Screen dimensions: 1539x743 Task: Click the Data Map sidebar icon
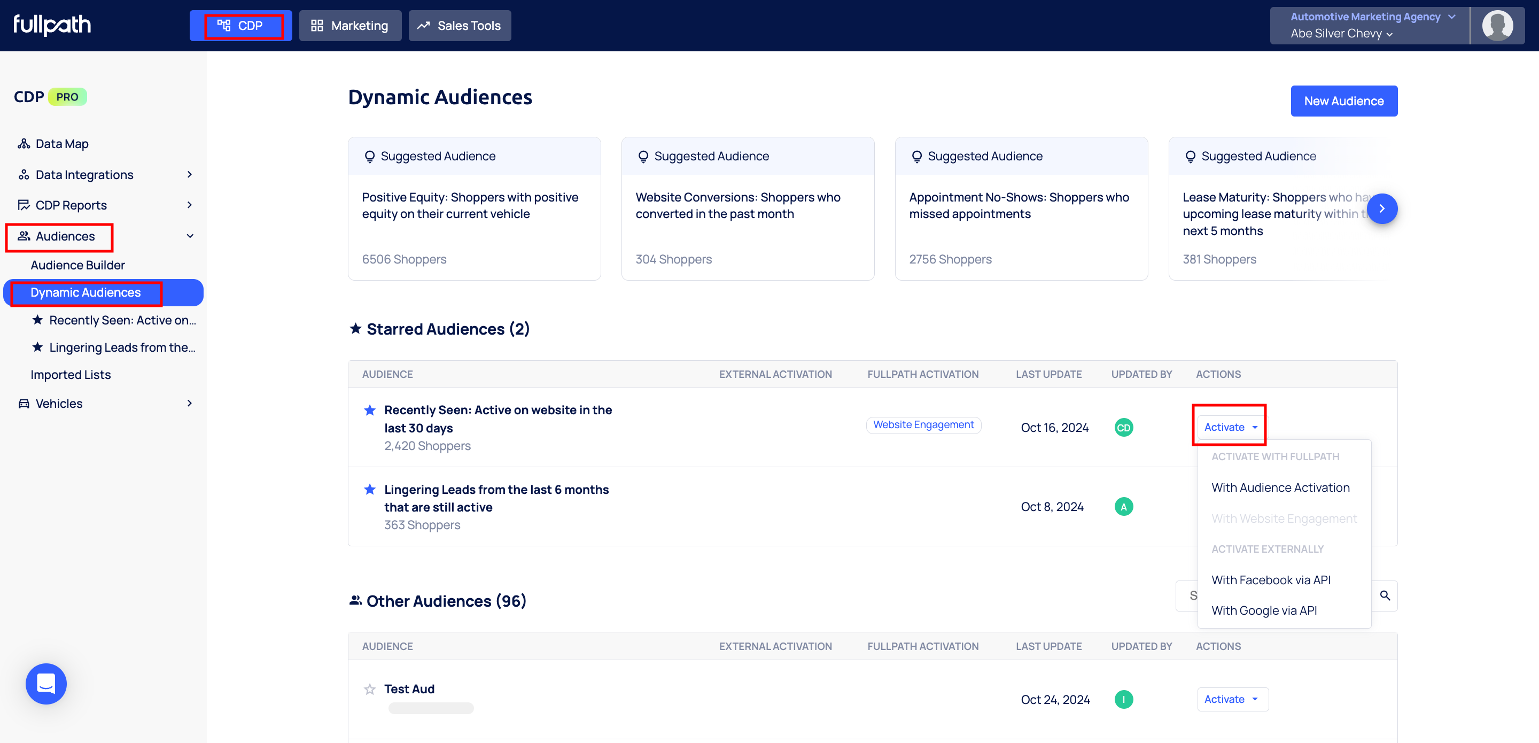(x=24, y=143)
